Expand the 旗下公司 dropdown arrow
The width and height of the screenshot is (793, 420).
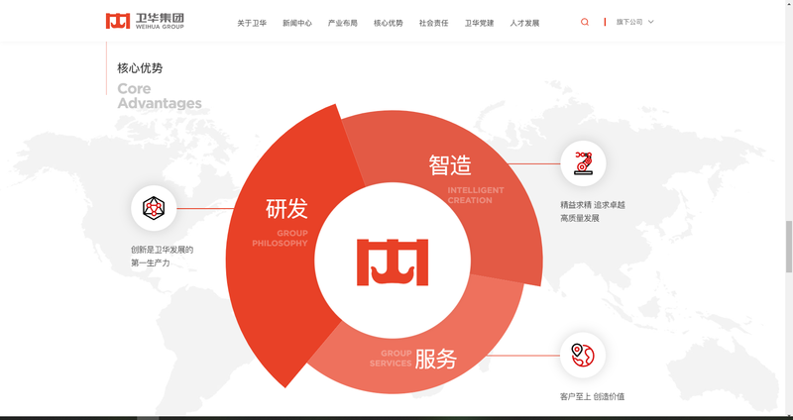pos(651,22)
